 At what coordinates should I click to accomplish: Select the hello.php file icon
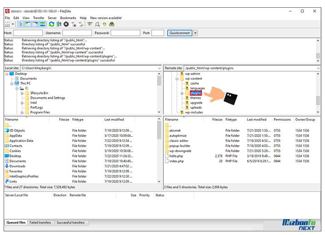coord(167,156)
